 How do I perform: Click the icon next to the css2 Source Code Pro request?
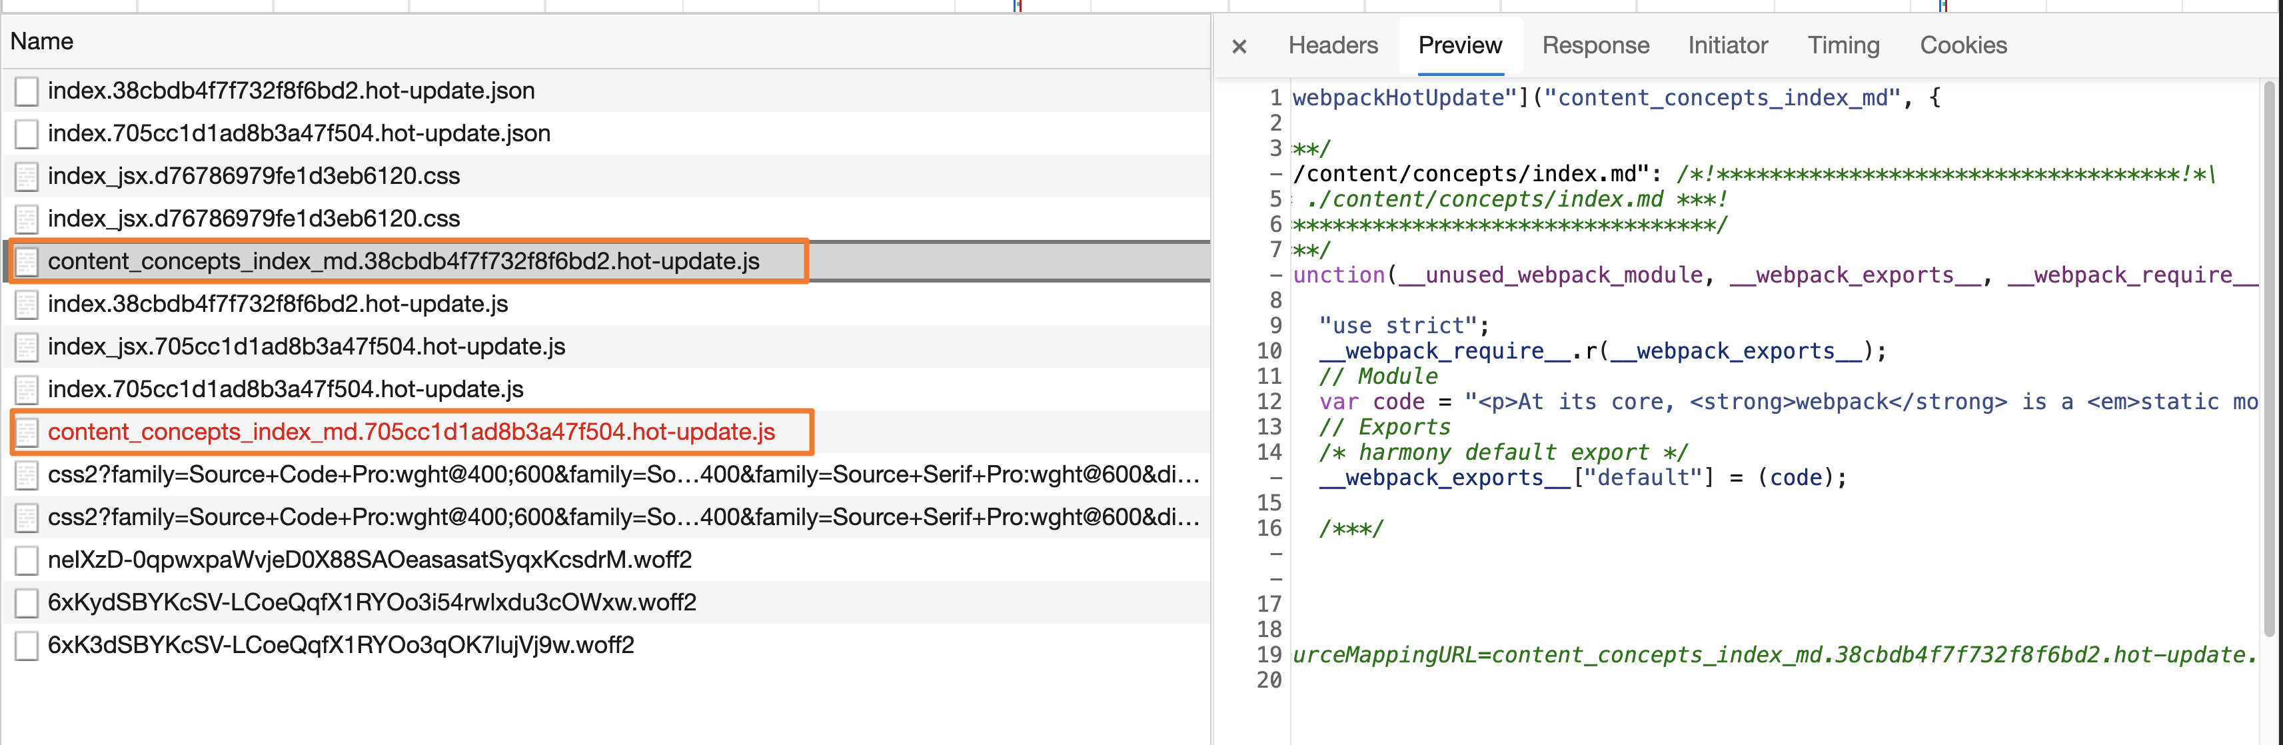[x=26, y=476]
